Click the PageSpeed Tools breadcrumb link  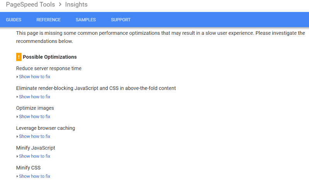(x=31, y=4)
